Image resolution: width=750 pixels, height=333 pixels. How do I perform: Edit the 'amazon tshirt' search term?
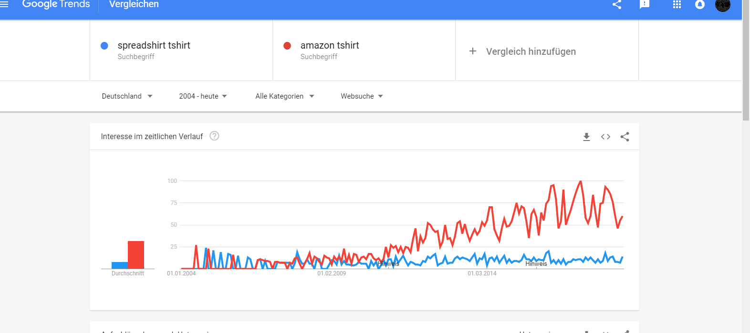[330, 46]
